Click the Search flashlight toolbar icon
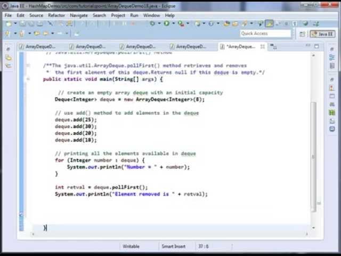This screenshot has width=341, height=256. [x=245, y=23]
